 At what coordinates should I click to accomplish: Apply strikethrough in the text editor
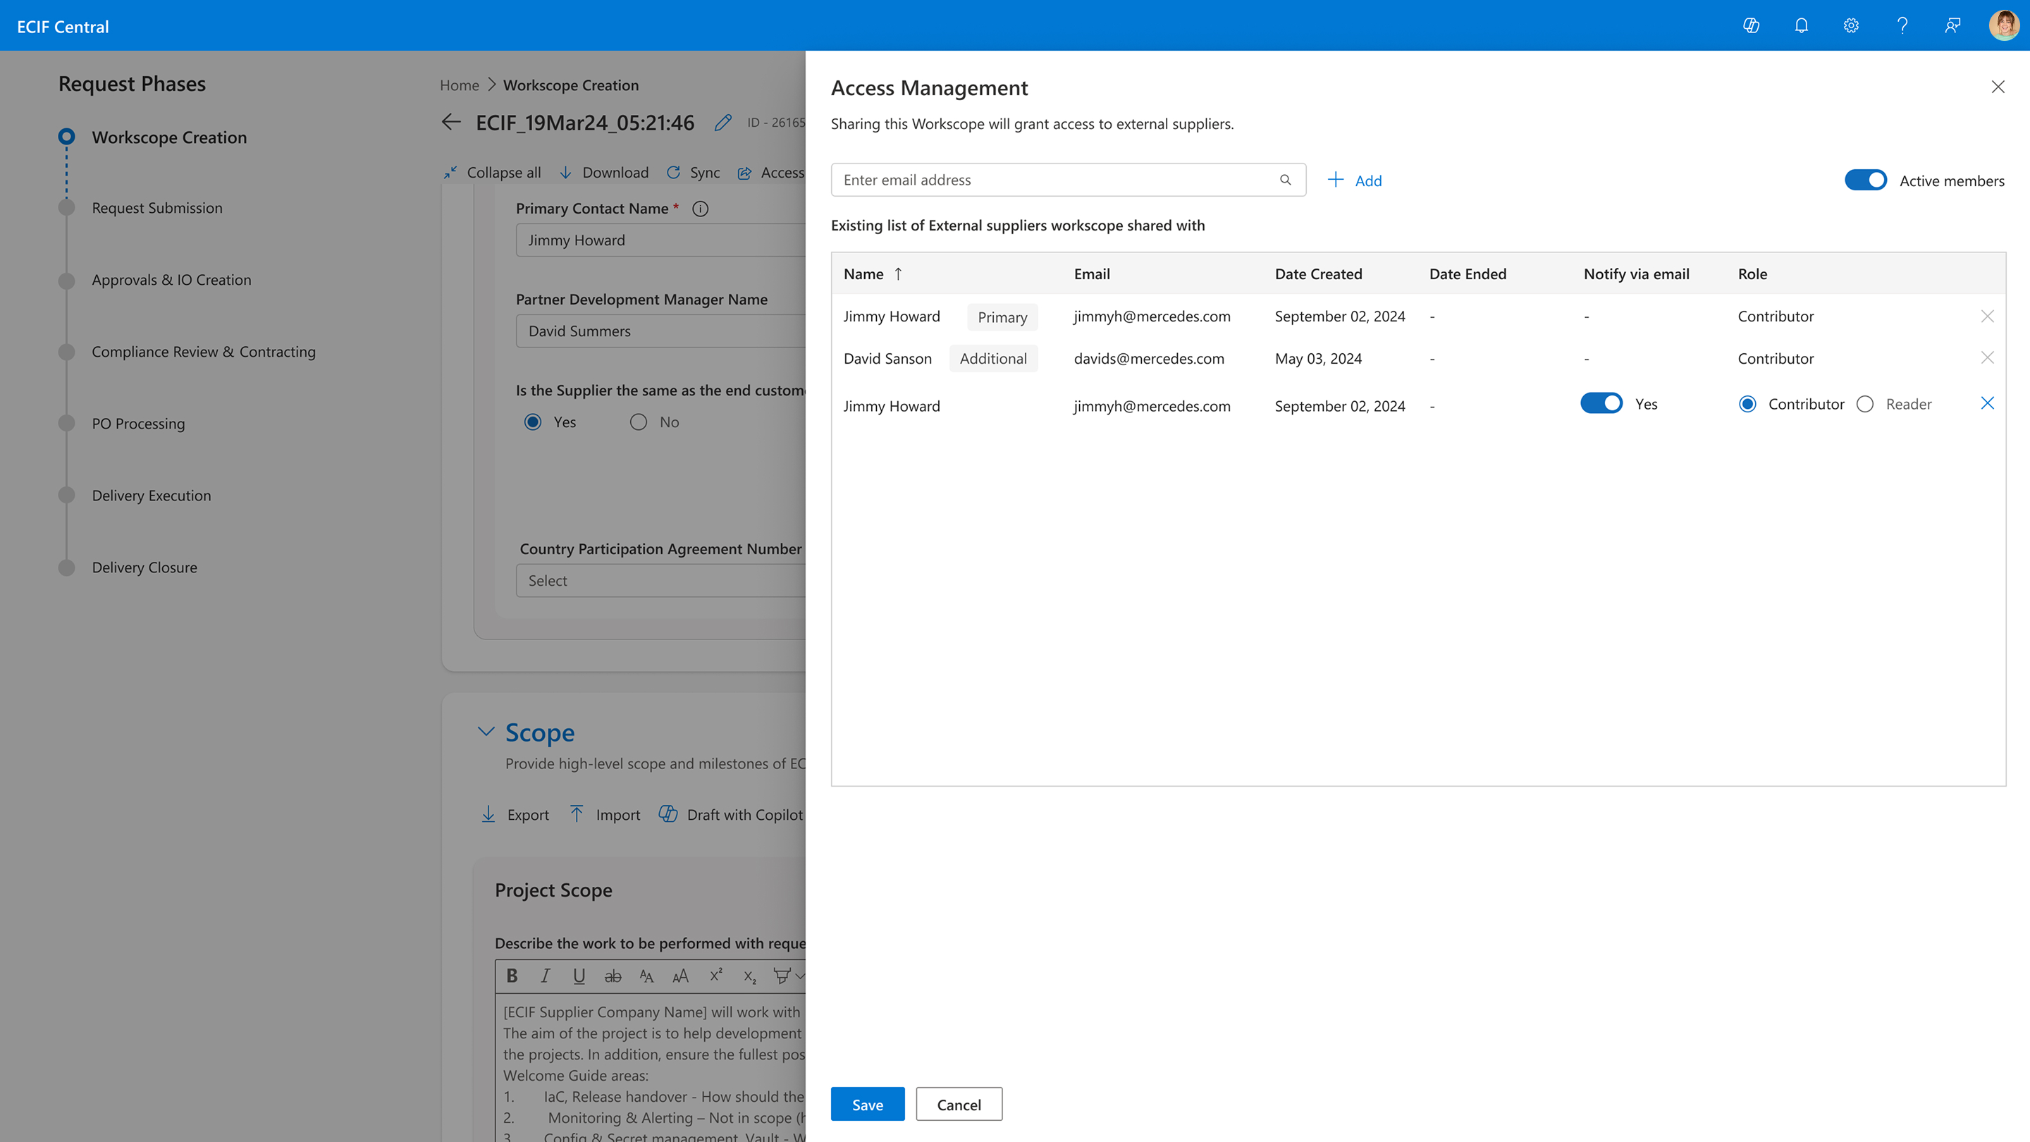coord(613,976)
